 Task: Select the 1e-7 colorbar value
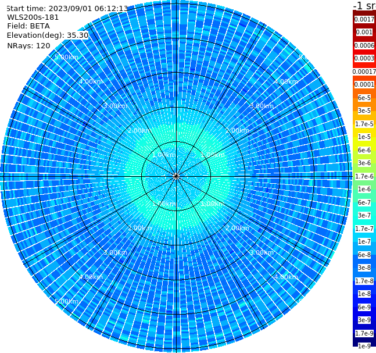coord(364,241)
